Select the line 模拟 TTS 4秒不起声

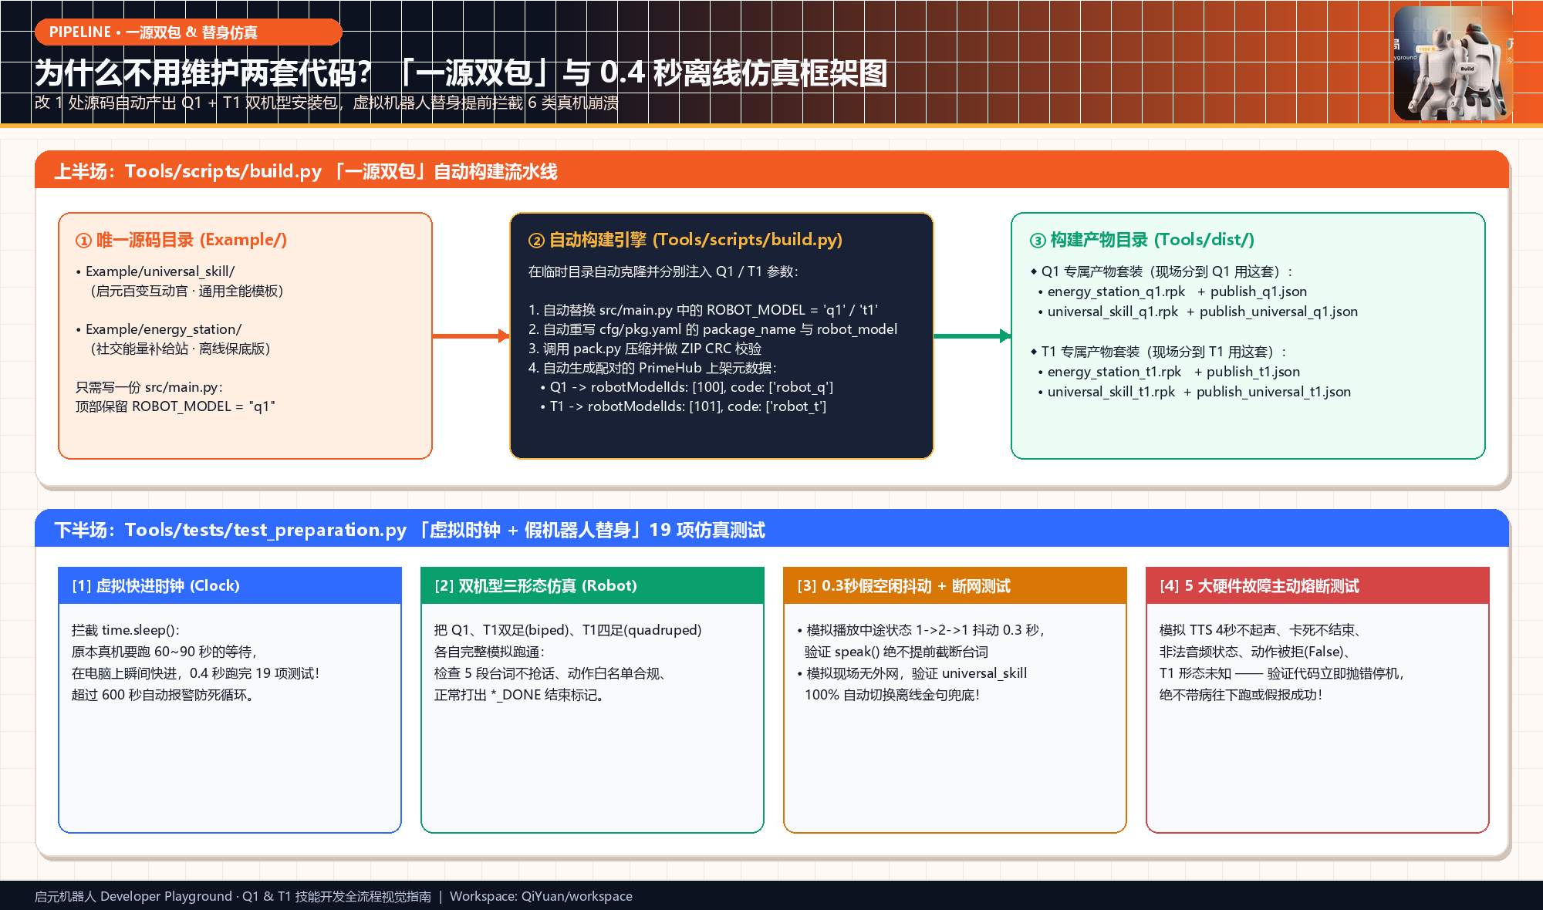(x=1261, y=630)
